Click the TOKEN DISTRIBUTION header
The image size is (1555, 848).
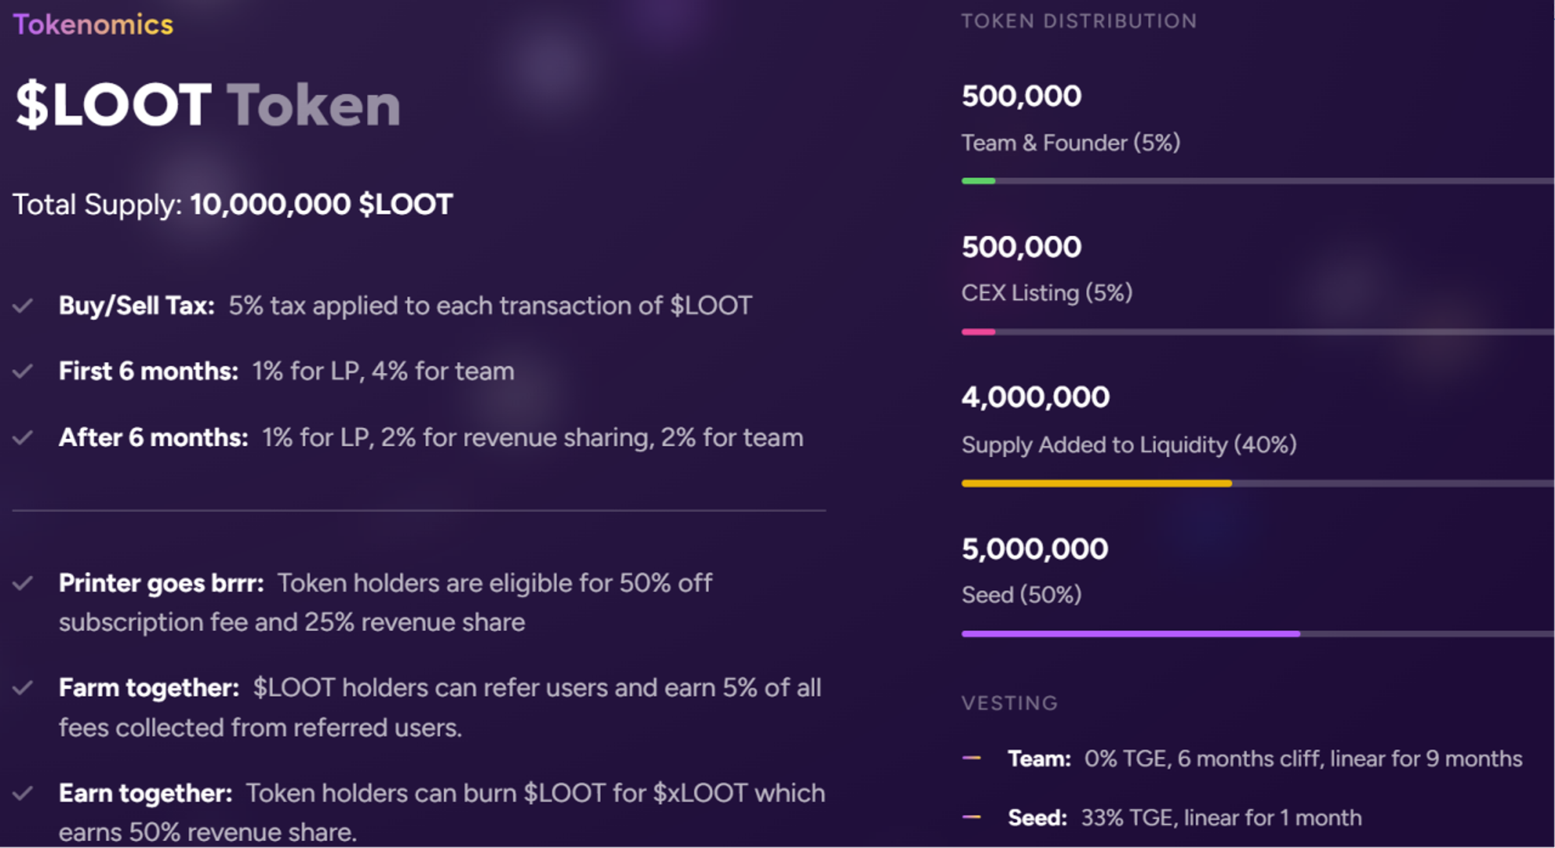1078,21
